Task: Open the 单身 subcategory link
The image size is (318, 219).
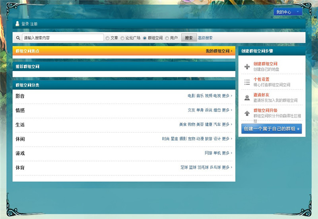Action: (200, 110)
